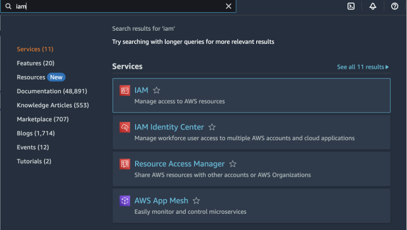Clear the search field with the X

228,6
